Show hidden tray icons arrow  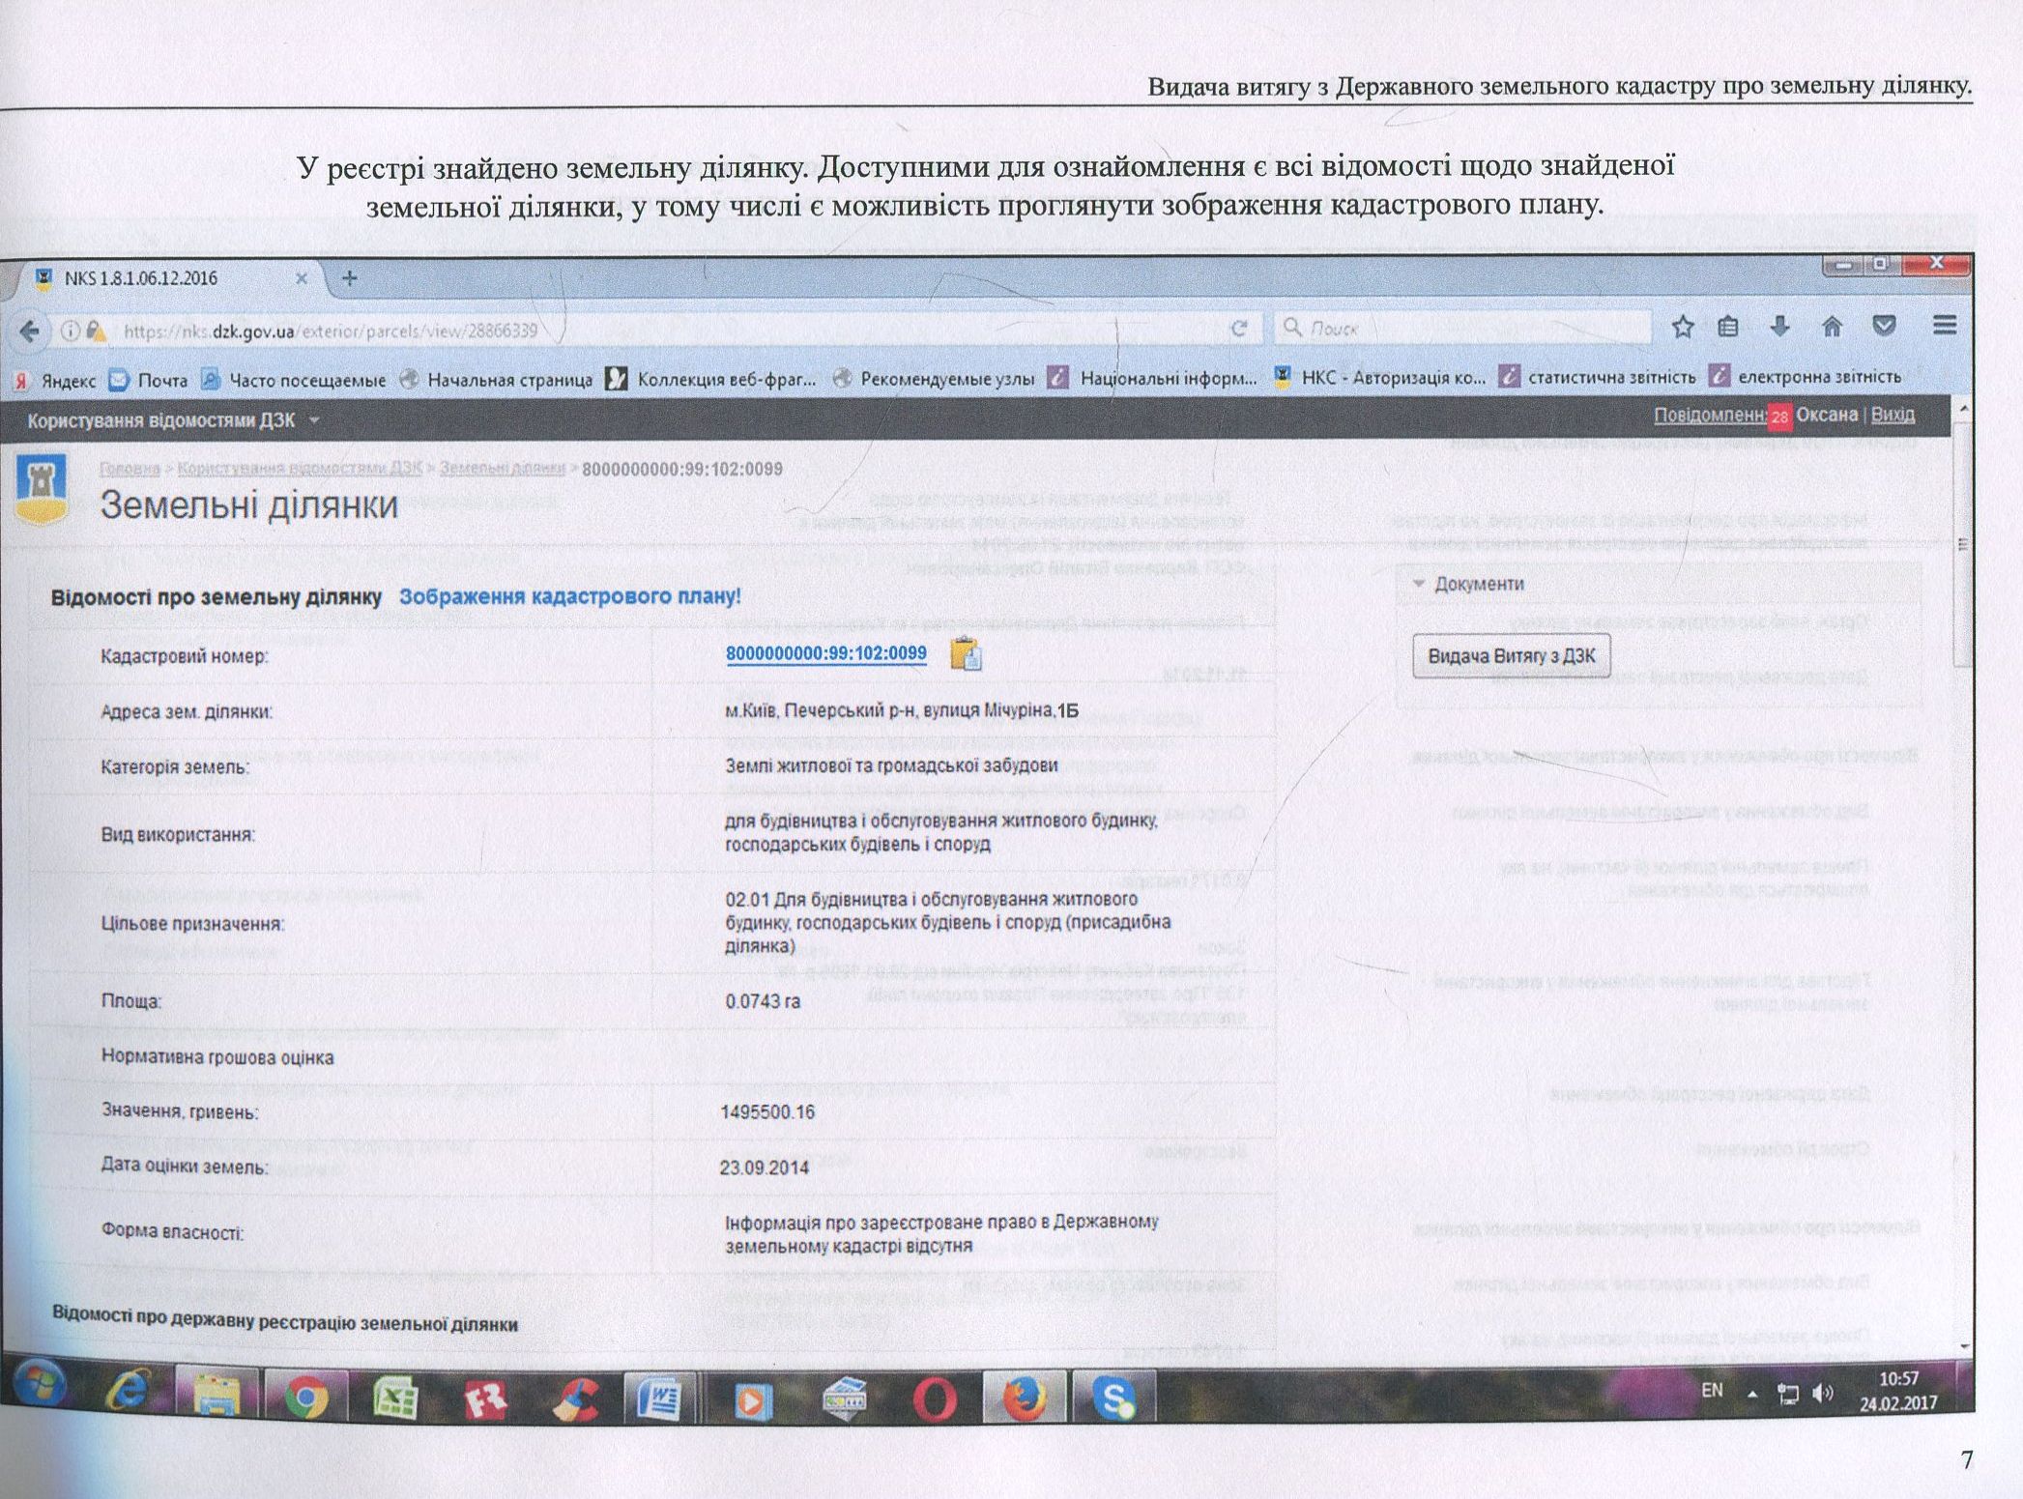point(1751,1394)
